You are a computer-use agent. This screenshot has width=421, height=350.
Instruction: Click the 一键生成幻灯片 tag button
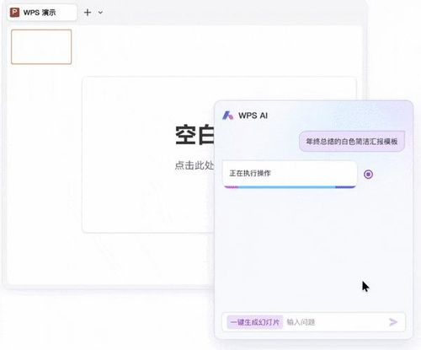tap(255, 322)
